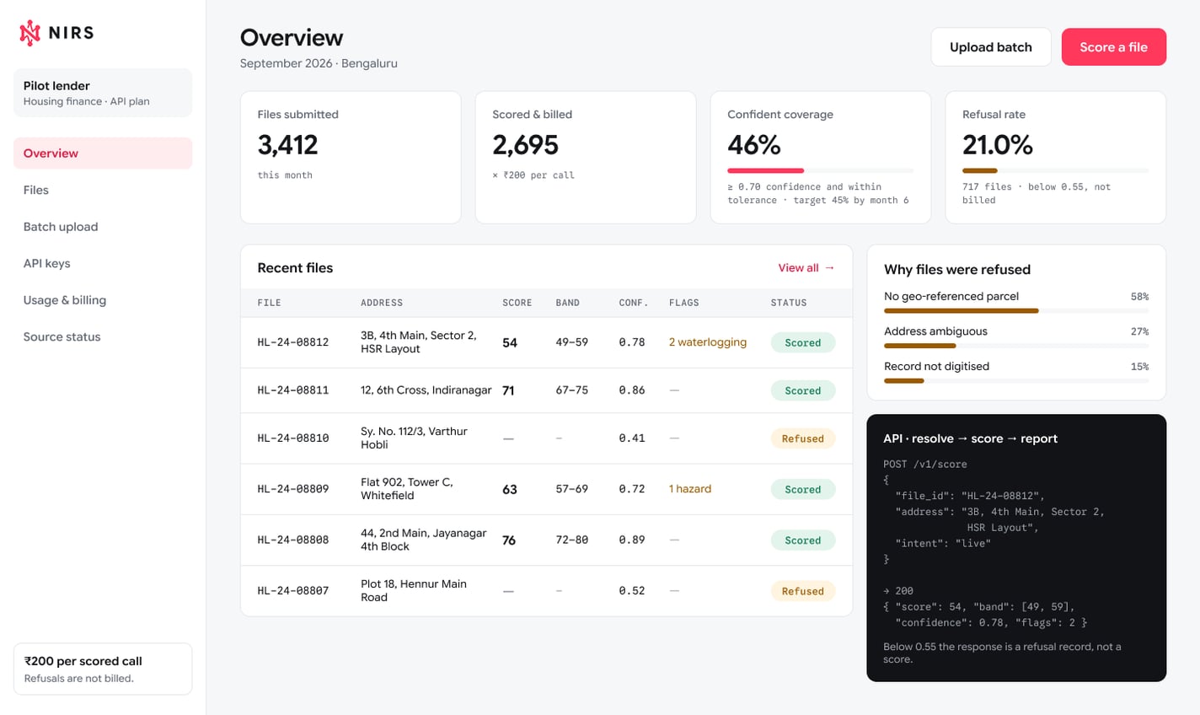Open file HL-24-08809
This screenshot has width=1200, height=715.
[x=293, y=489]
